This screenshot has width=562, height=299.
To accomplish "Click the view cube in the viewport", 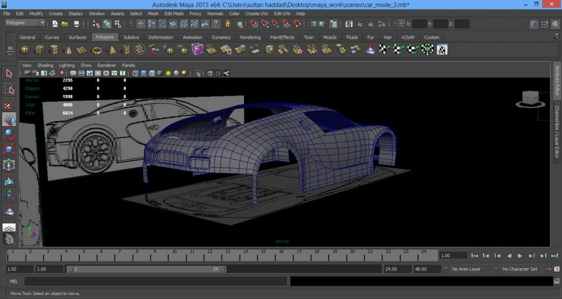I will click(x=529, y=98).
